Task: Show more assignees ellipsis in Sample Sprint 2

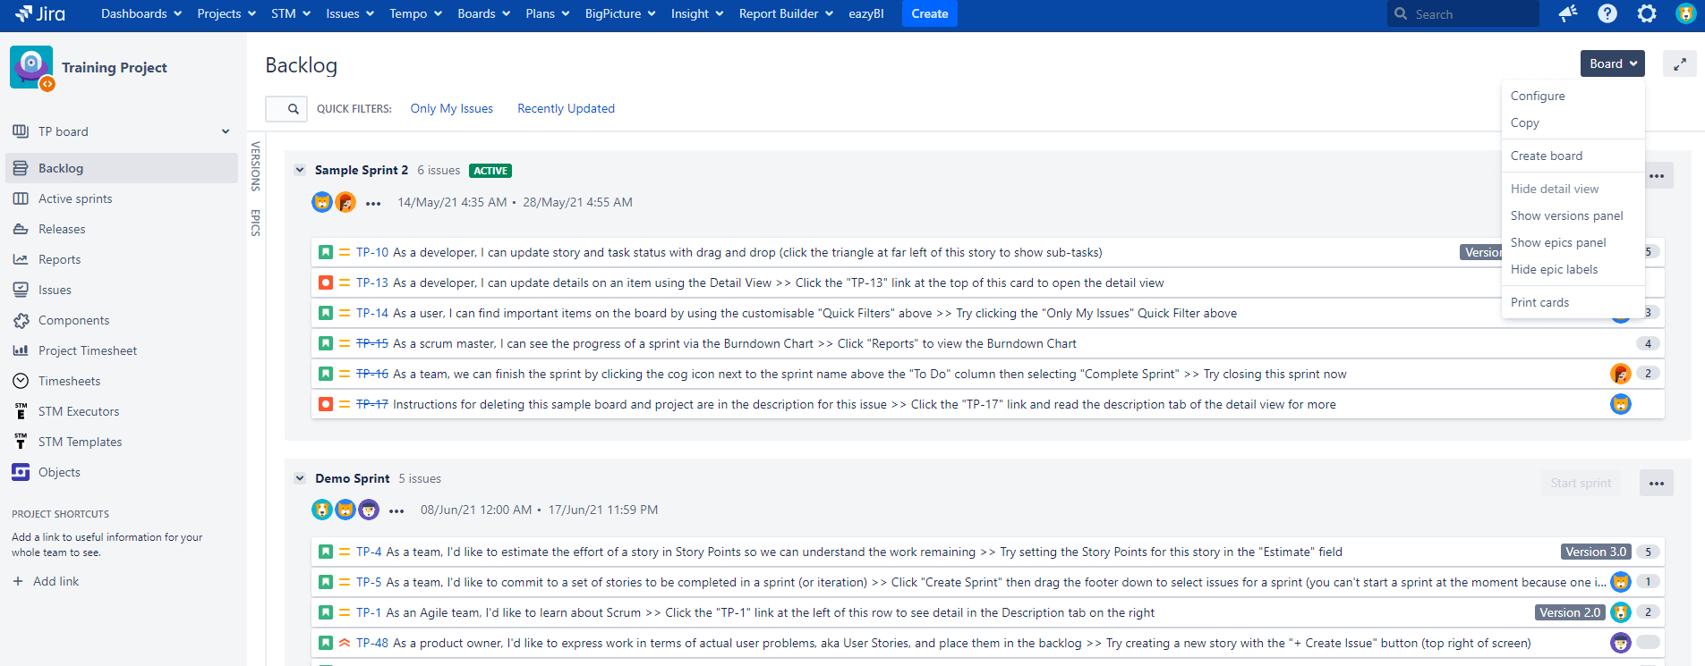Action: (x=373, y=203)
